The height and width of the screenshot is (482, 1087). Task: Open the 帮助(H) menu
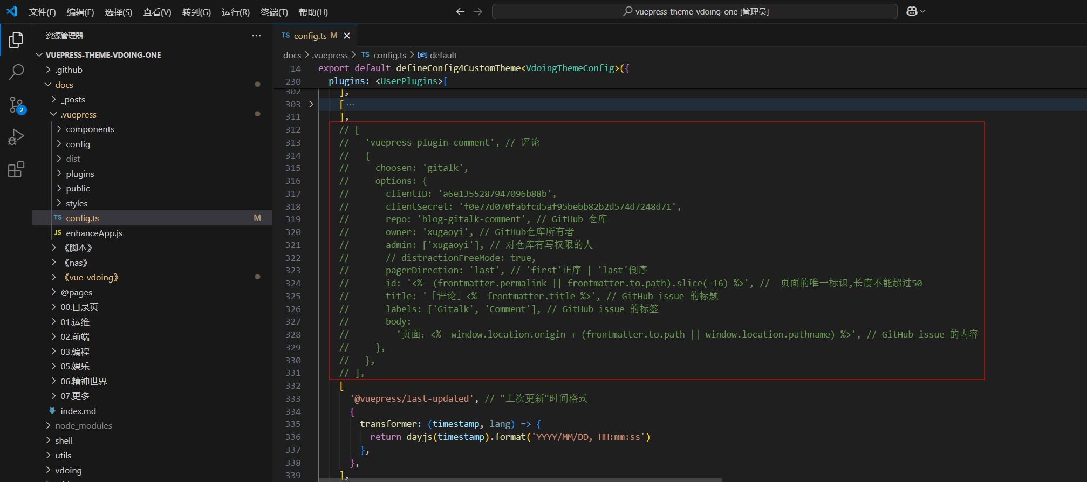(313, 12)
